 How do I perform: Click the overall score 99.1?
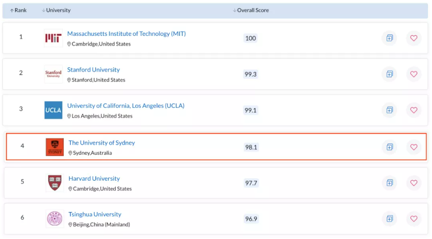251,111
